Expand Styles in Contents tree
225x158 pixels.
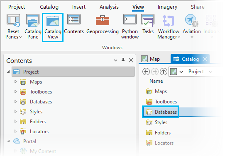(x=15, y=111)
